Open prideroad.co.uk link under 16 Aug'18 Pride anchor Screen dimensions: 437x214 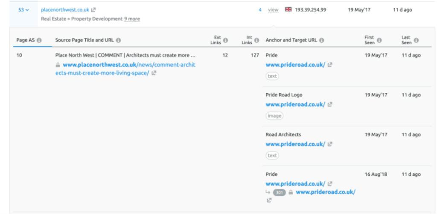pyautogui.click(x=295, y=184)
